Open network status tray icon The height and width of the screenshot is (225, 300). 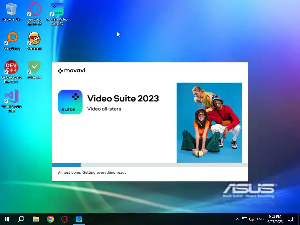245,219
